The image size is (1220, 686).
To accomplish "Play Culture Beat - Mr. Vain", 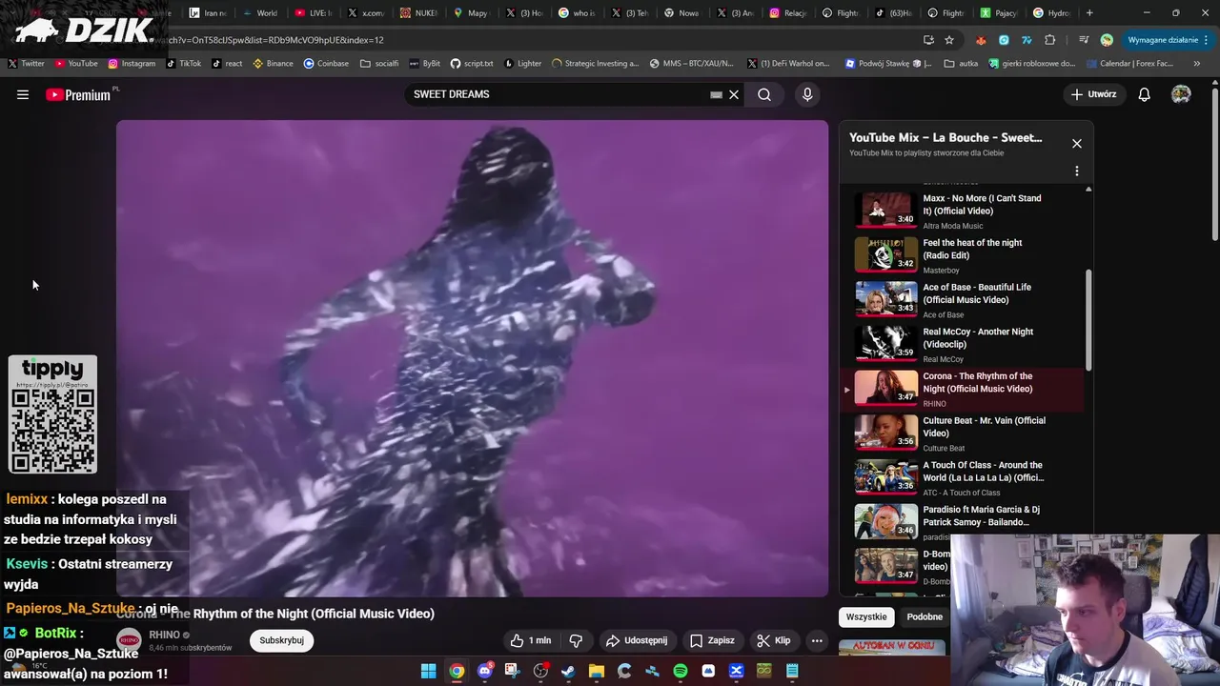I will (961, 434).
